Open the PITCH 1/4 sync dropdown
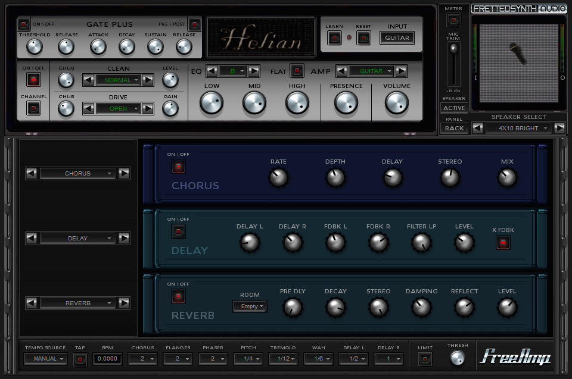 pyautogui.click(x=248, y=359)
